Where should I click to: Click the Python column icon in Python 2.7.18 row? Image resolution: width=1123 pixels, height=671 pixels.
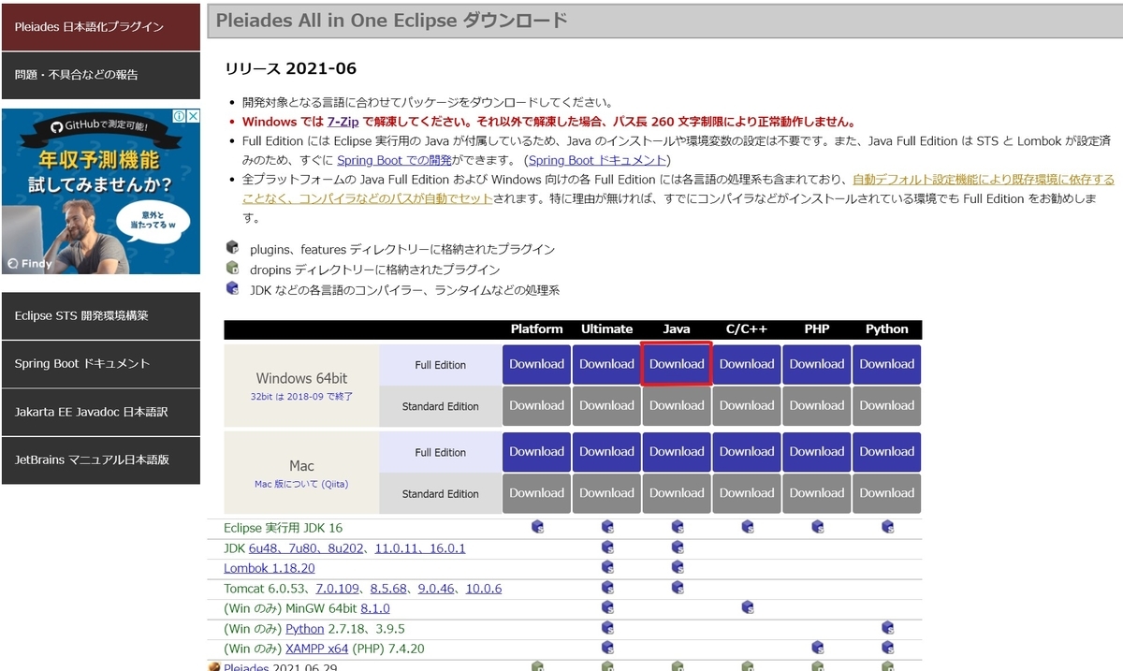click(887, 628)
